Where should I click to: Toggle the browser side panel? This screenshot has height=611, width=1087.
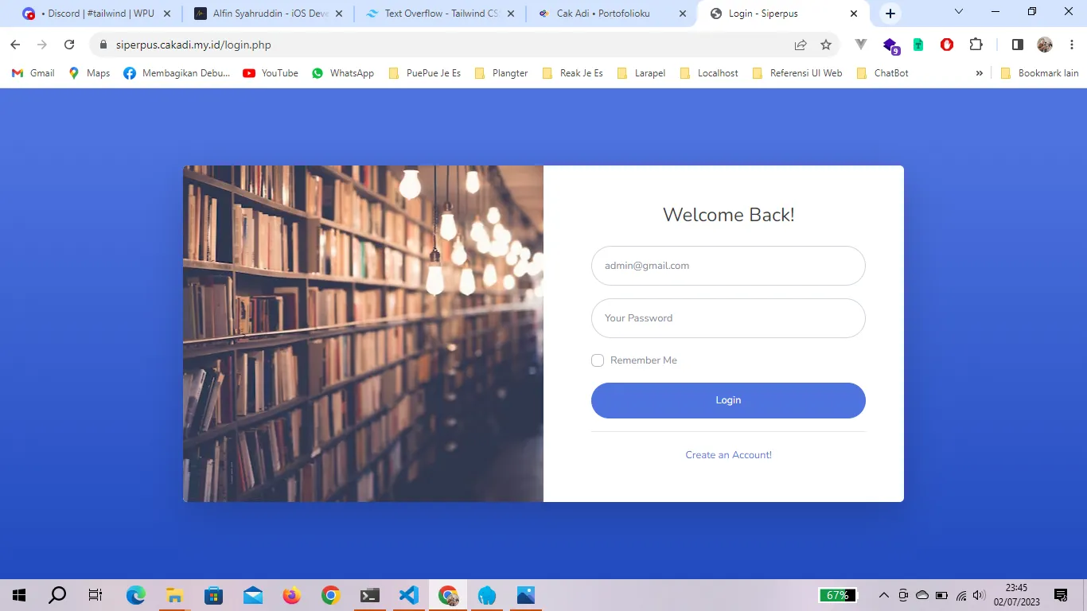(x=1017, y=45)
